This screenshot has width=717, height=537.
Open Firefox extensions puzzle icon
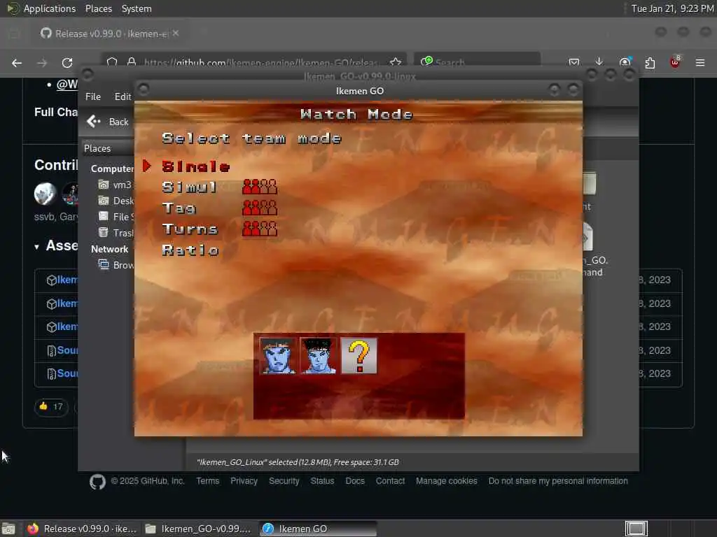[650, 62]
